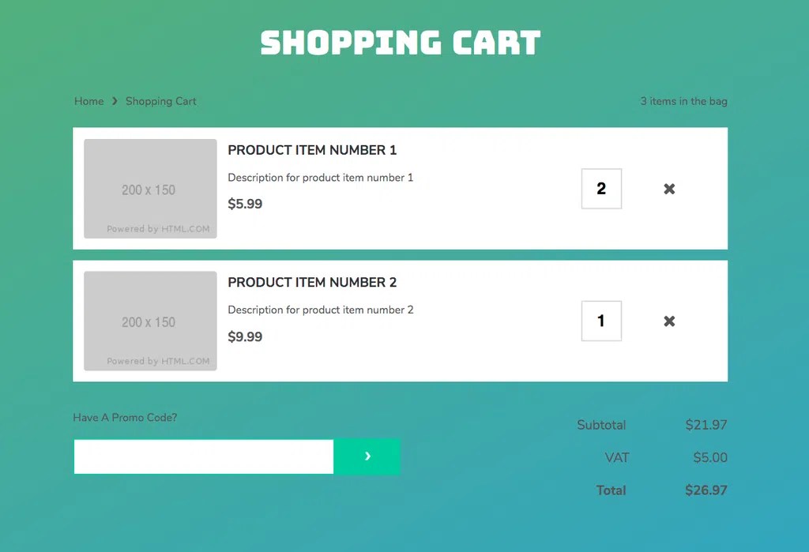Click the $9.99 price of item 2
This screenshot has height=552, width=809.
coord(245,336)
